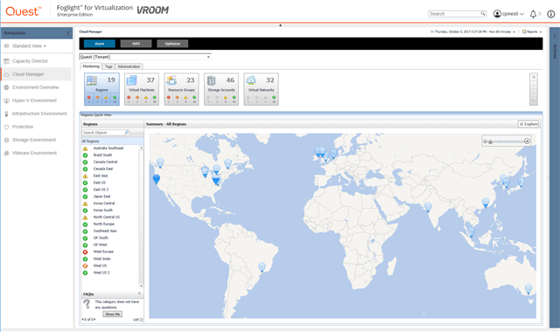Select West Europe in regions list
Image resolution: width=560 pixels, height=332 pixels.
point(103,252)
